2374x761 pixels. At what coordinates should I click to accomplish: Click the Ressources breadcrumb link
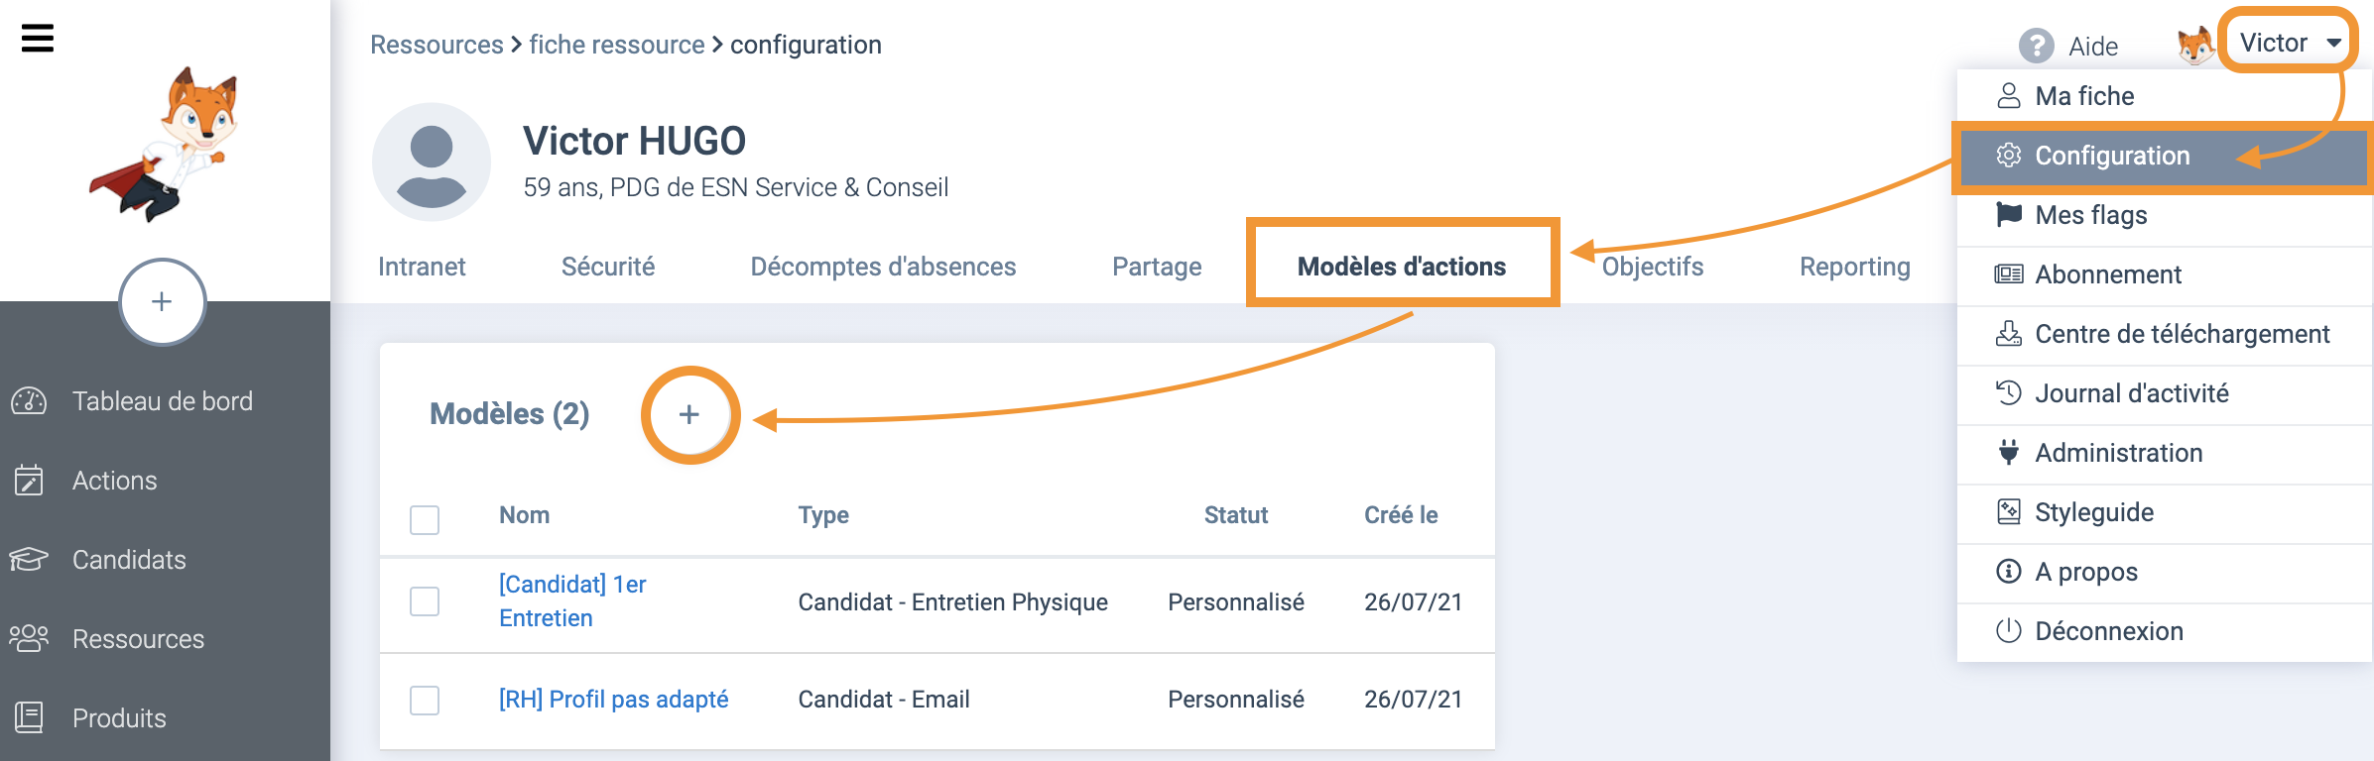(x=437, y=45)
